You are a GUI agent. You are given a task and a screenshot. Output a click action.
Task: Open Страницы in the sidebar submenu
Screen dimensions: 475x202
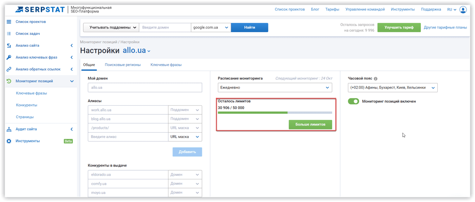[25, 117]
